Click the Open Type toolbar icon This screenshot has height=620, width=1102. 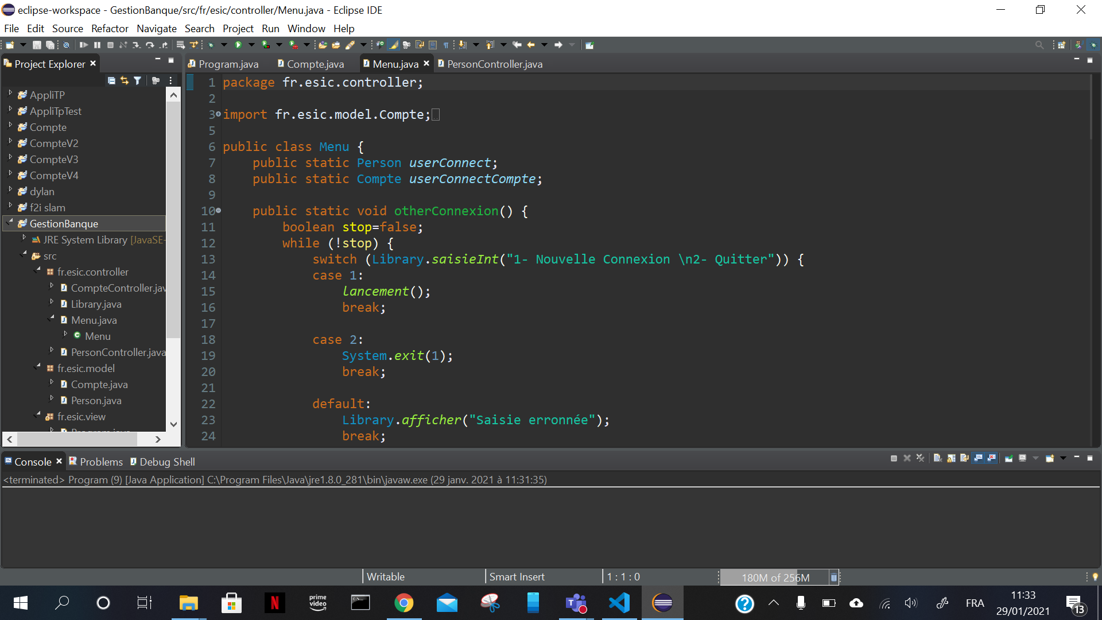tap(323, 45)
